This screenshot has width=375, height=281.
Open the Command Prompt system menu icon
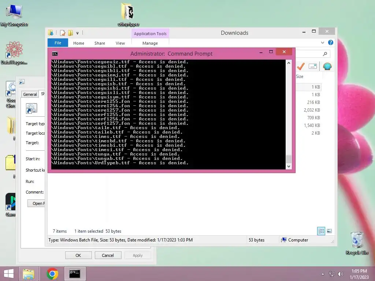tap(55, 54)
